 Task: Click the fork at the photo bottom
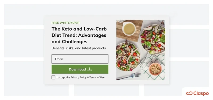click(129, 76)
